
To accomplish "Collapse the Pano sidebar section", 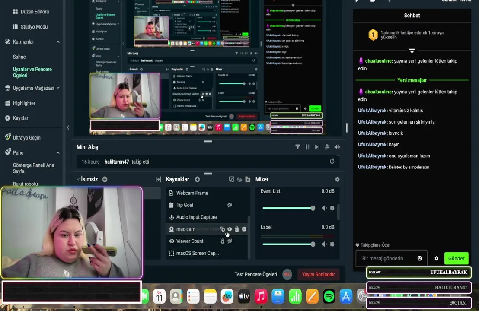I will click(58, 152).
